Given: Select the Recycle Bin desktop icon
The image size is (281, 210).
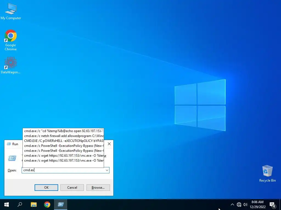Looking at the screenshot, I should [267, 174].
